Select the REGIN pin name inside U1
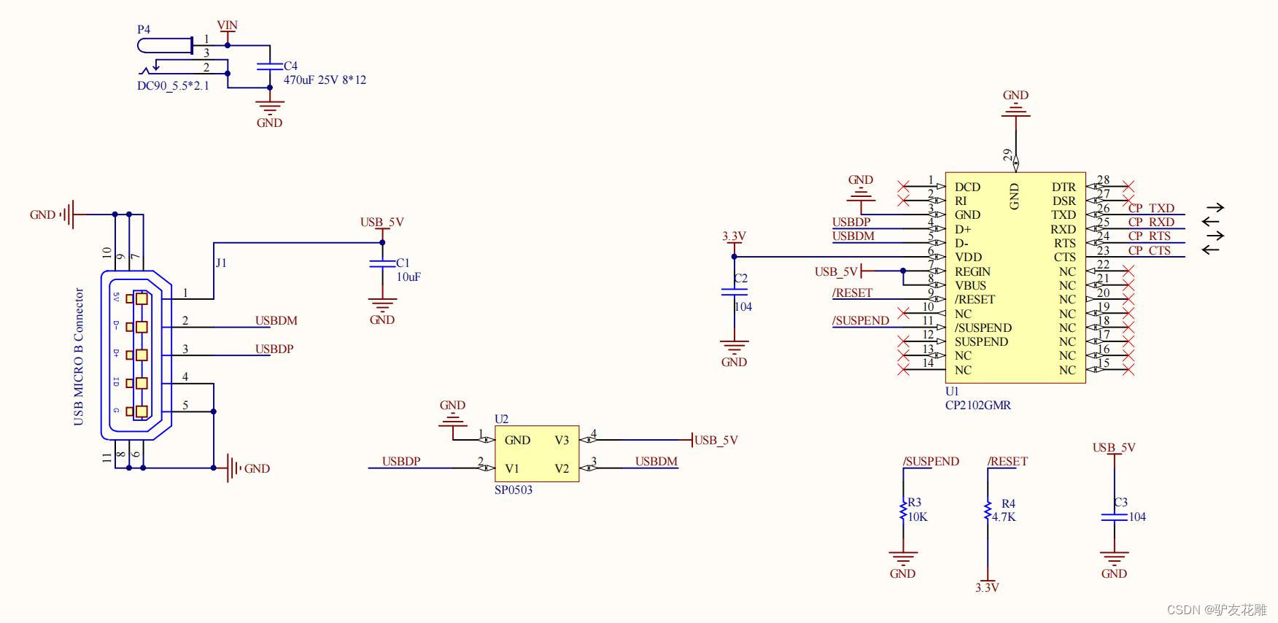 (x=972, y=271)
